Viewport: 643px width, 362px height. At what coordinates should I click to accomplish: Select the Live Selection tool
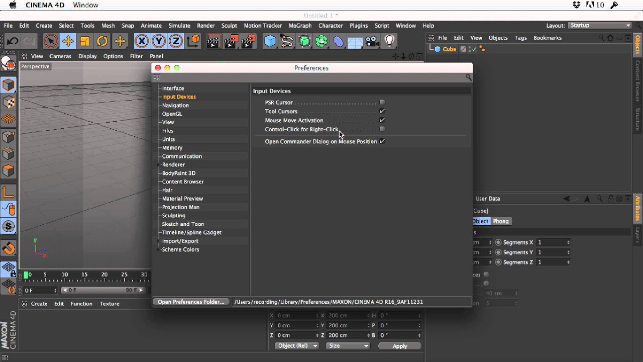(x=50, y=41)
